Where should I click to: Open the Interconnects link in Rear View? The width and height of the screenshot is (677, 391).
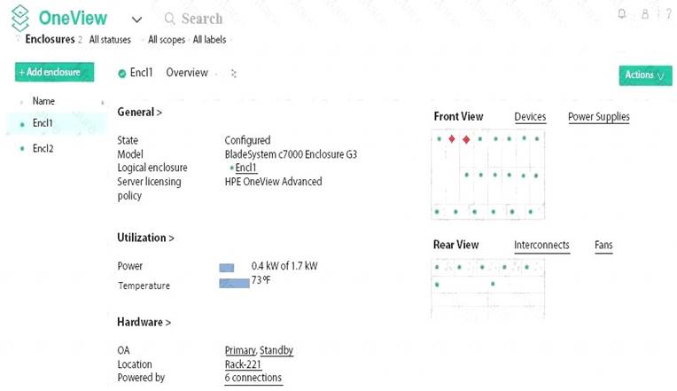click(x=541, y=246)
